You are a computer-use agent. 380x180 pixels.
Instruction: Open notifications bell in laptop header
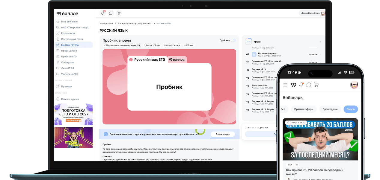pyautogui.click(x=103, y=13)
